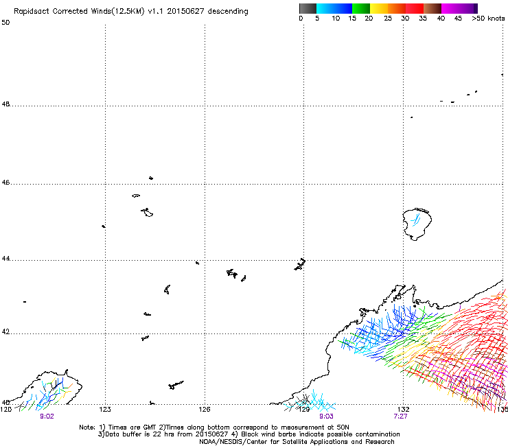Click the longitude label '132'
Viewport: 508px width, 446px height.
pos(403,410)
